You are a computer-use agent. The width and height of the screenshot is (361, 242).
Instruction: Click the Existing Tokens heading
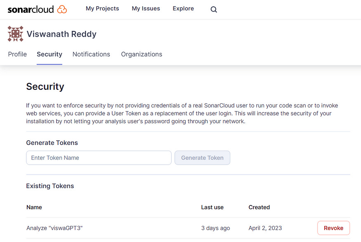coord(50,186)
